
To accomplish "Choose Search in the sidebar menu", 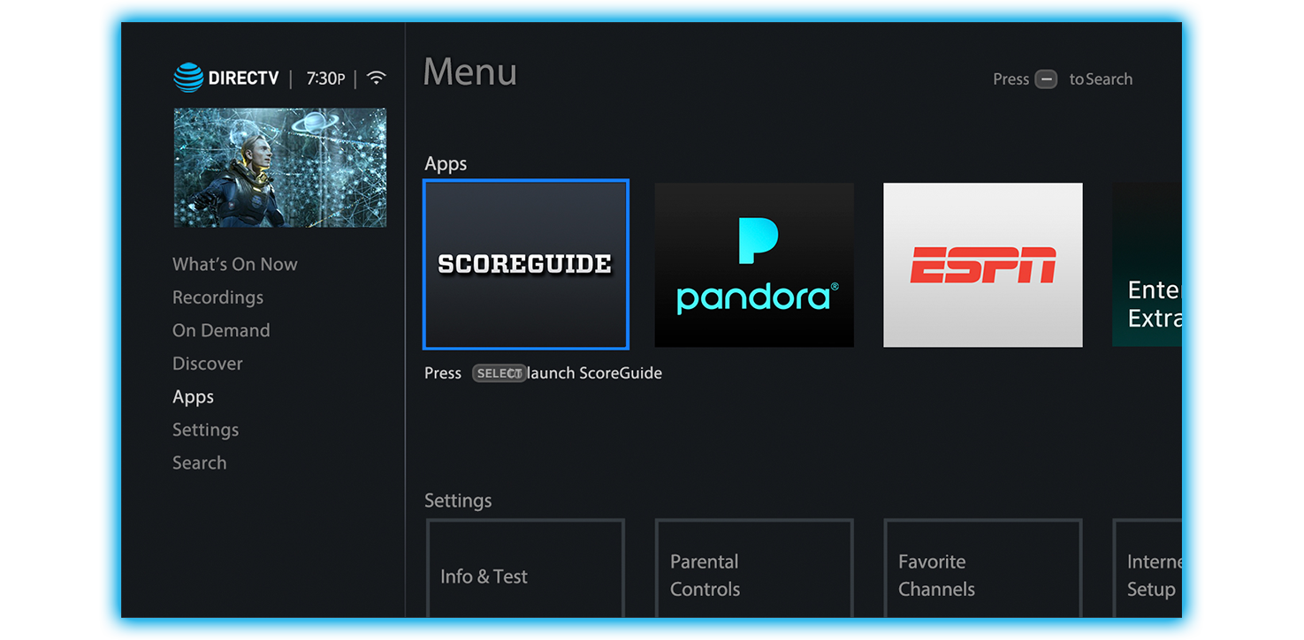I will pyautogui.click(x=200, y=463).
